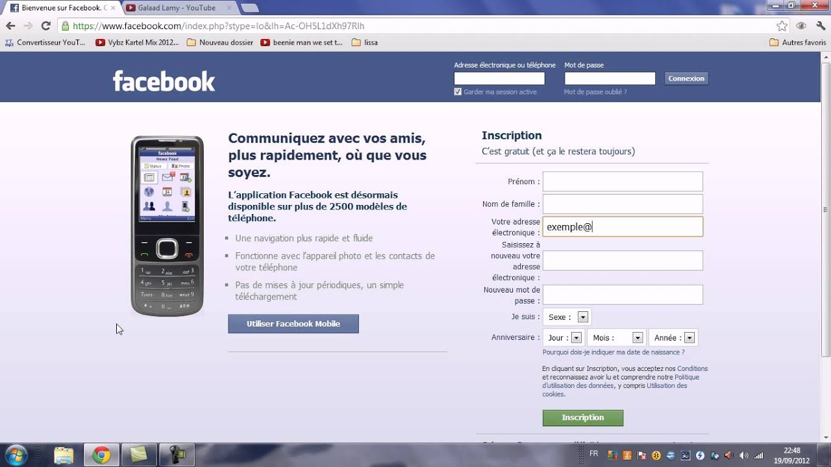Click the red muted speaker tray icon

(x=728, y=455)
